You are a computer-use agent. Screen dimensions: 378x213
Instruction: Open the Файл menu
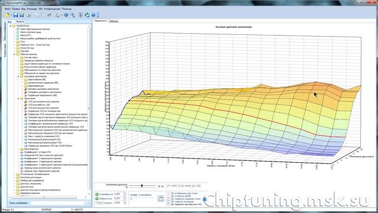click(x=7, y=9)
